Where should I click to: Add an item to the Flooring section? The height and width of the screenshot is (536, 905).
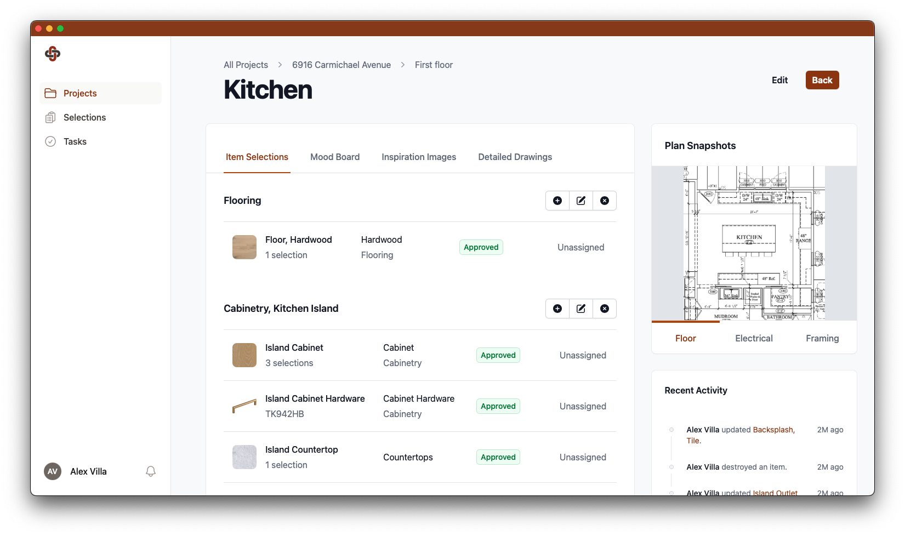[x=557, y=201]
